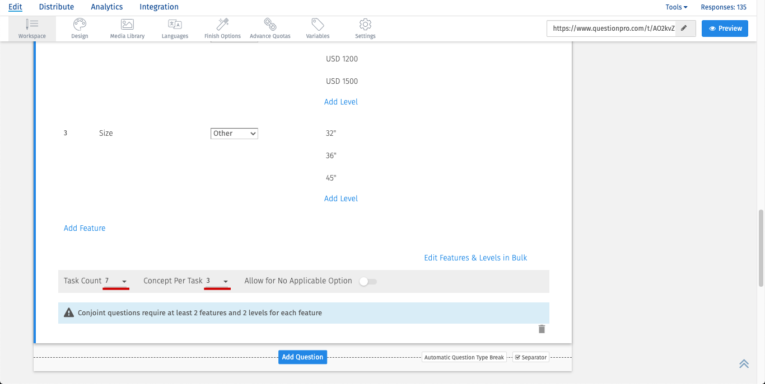Switch to the Distribute tab
765x384 pixels.
pyautogui.click(x=56, y=7)
